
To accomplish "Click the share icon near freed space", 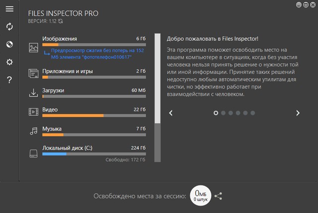I will click(x=218, y=196).
